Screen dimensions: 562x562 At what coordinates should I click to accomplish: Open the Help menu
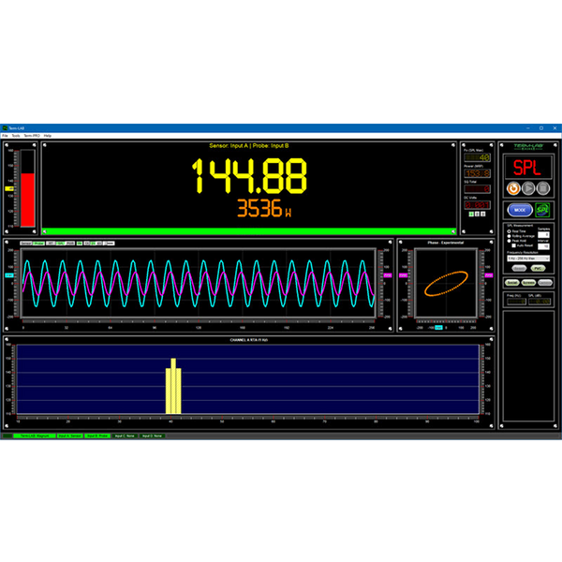click(x=48, y=136)
